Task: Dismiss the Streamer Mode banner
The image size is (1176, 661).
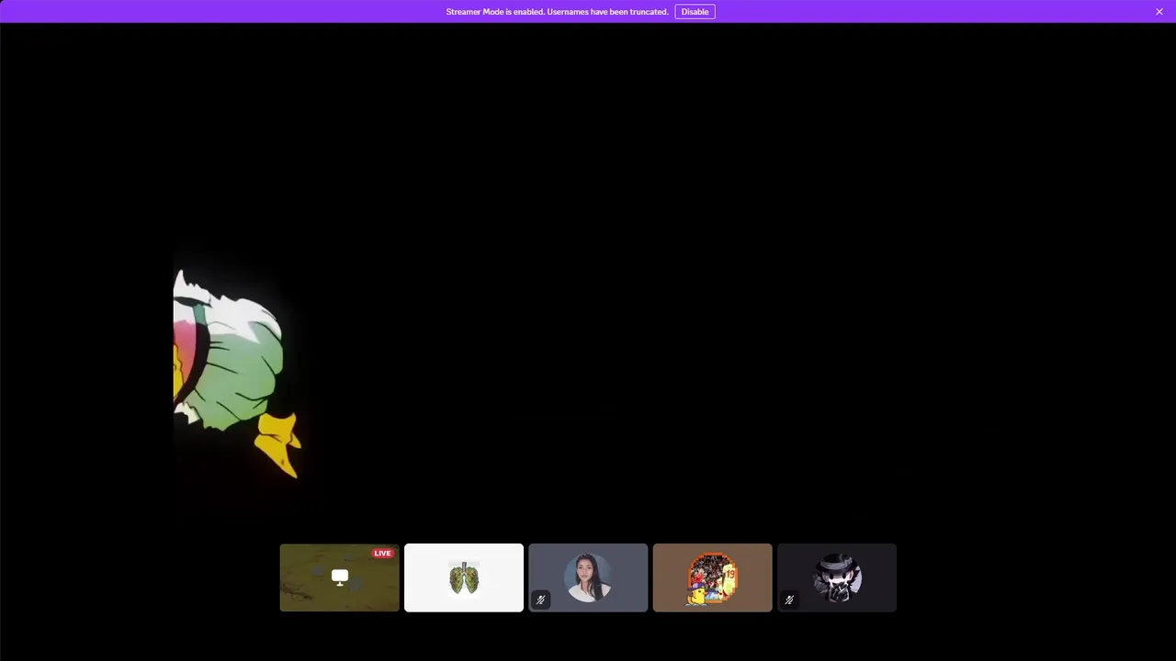Action: (x=1159, y=12)
